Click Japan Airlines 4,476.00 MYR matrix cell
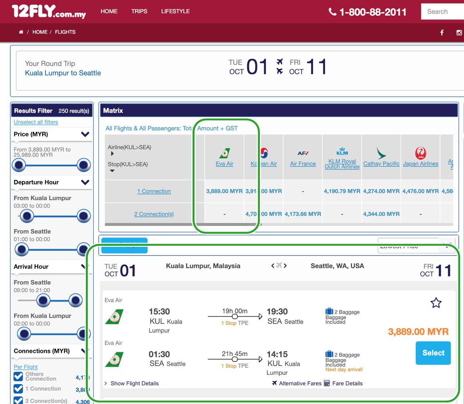The height and width of the screenshot is (404, 464). click(x=421, y=191)
